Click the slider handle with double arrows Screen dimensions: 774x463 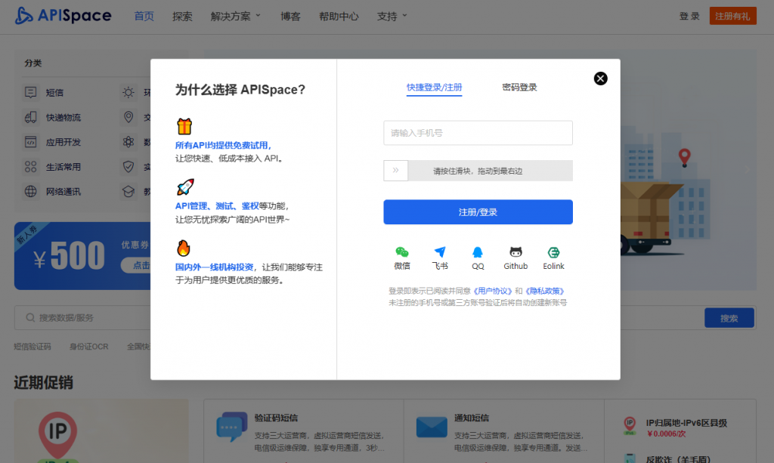[396, 171]
